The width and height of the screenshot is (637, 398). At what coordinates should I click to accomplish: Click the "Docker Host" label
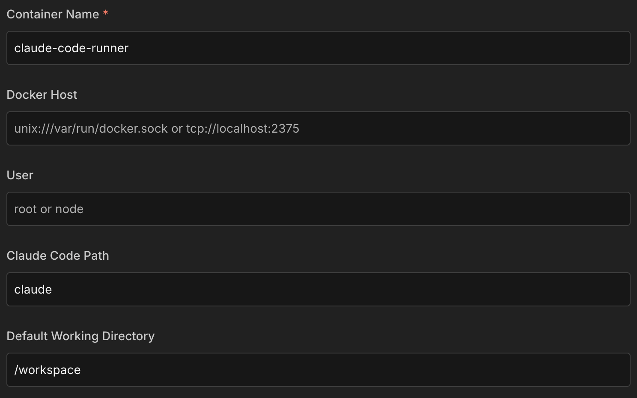click(x=42, y=95)
